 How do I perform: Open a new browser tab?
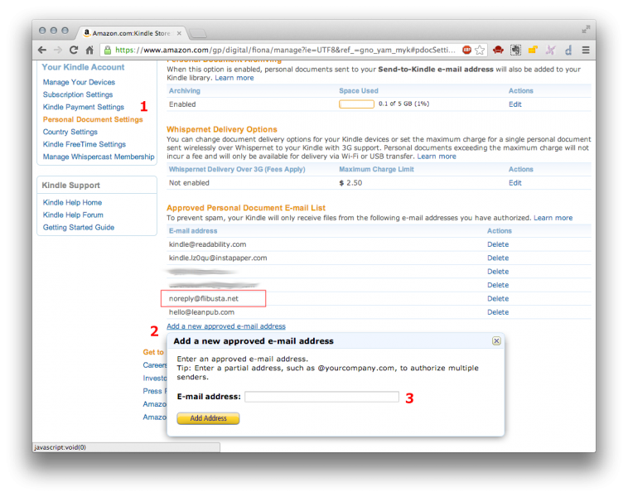(x=199, y=33)
